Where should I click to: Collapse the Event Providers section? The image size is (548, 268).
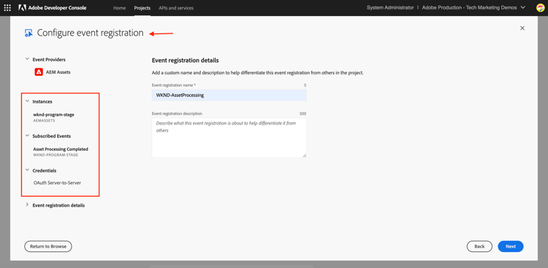27,59
